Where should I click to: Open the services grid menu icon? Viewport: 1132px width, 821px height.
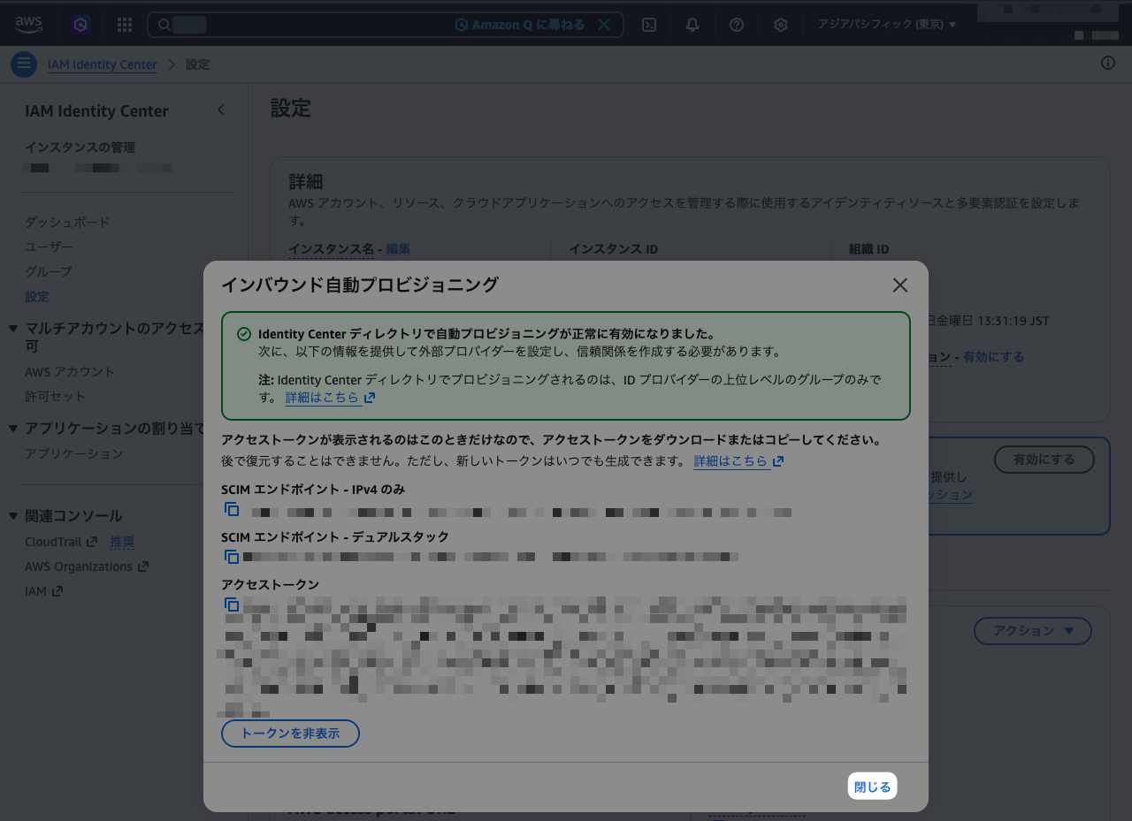click(x=125, y=25)
